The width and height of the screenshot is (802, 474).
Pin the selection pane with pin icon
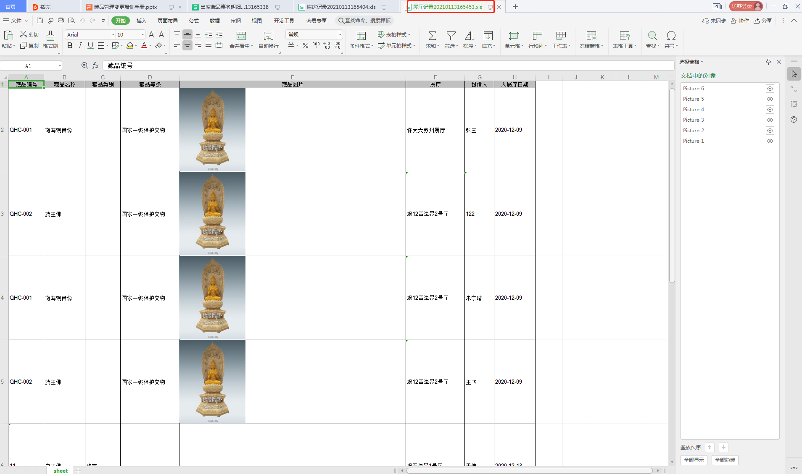[768, 62]
